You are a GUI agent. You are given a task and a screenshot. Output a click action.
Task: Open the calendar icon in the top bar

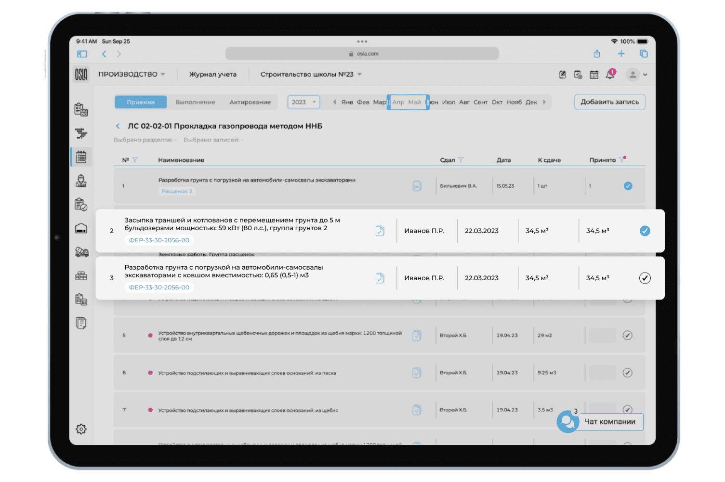(x=594, y=75)
